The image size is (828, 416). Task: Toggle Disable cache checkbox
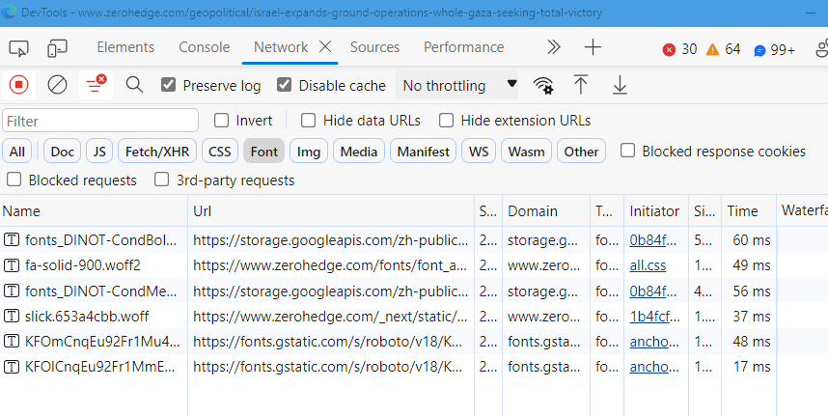click(284, 85)
